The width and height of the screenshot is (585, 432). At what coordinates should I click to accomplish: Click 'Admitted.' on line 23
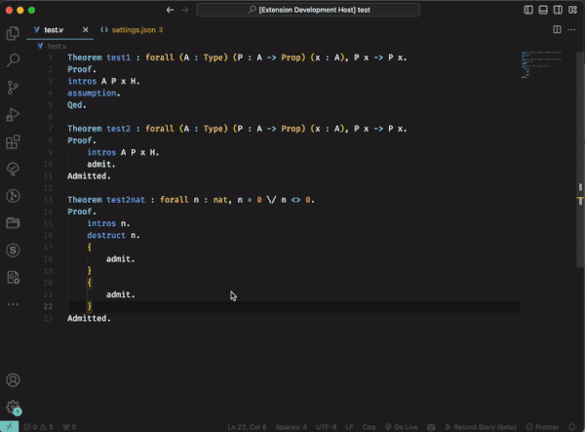[x=89, y=318]
